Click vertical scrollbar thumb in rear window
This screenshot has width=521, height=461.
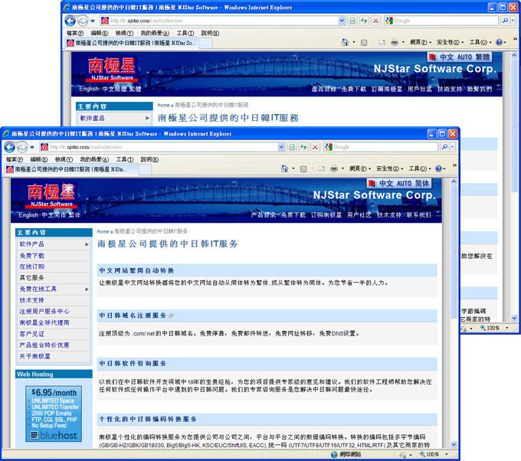tap(514, 126)
